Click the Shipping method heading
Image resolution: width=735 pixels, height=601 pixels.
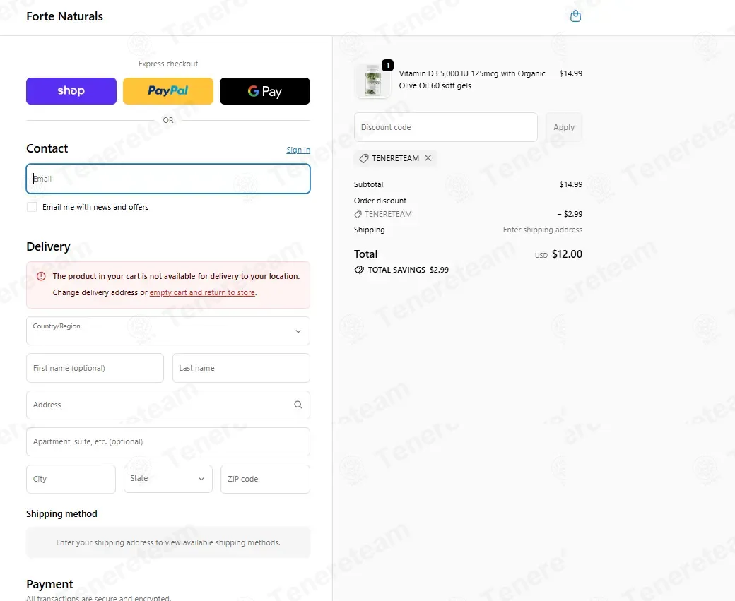62,514
